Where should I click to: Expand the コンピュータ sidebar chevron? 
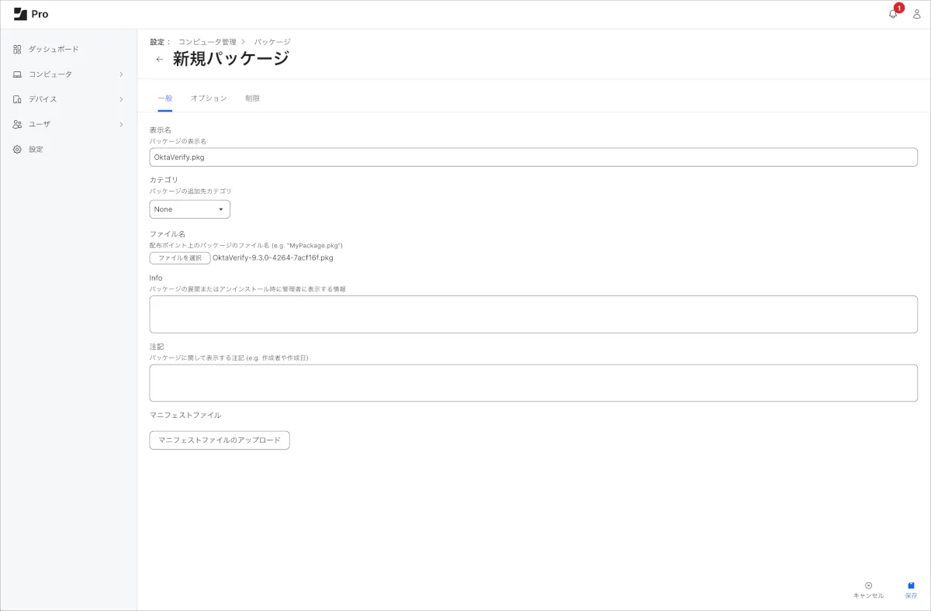(x=121, y=74)
